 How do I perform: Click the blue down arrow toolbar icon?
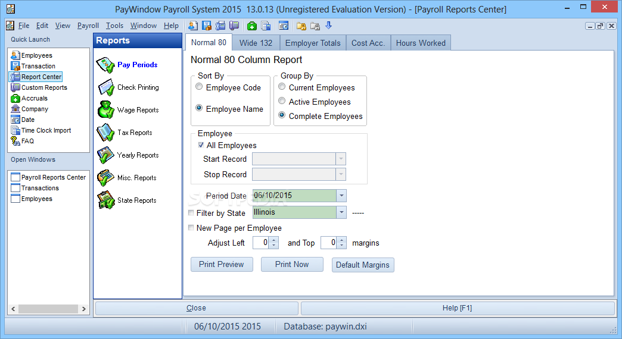(x=328, y=26)
